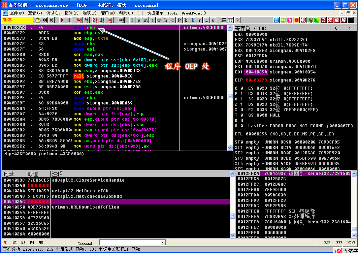Toggle the M3 dump bookmark button
Image resolution: width=358 pixels, height=253 pixels.
click(x=23, y=243)
